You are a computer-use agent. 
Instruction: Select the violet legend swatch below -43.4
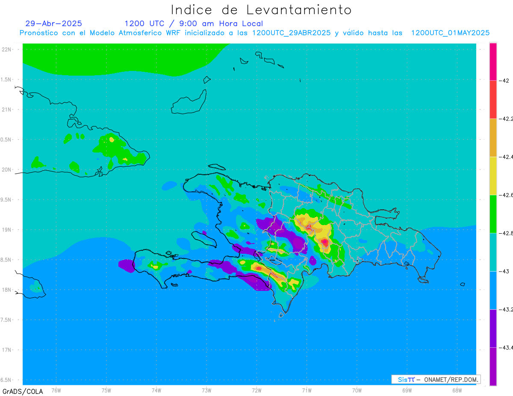(x=493, y=366)
